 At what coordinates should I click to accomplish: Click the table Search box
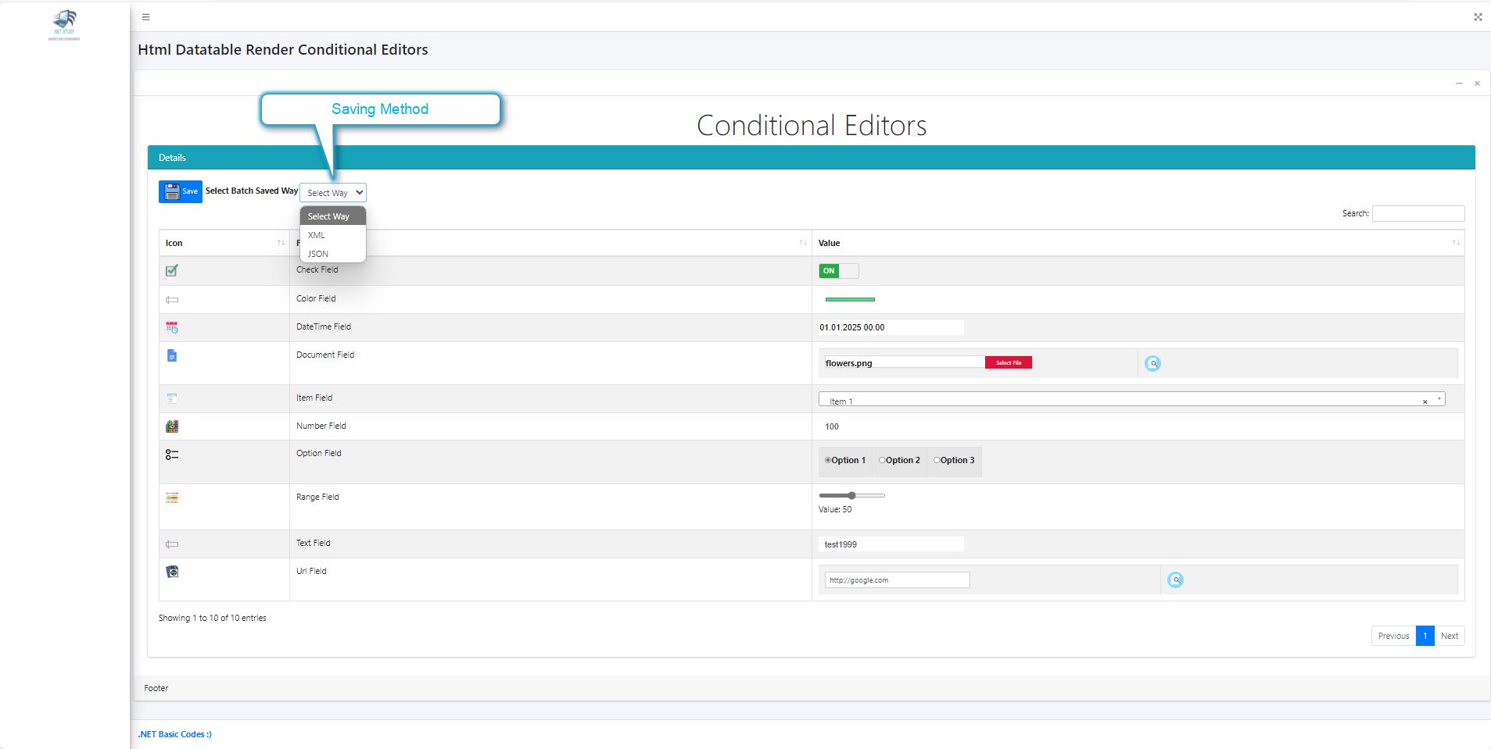pyautogui.click(x=1418, y=213)
